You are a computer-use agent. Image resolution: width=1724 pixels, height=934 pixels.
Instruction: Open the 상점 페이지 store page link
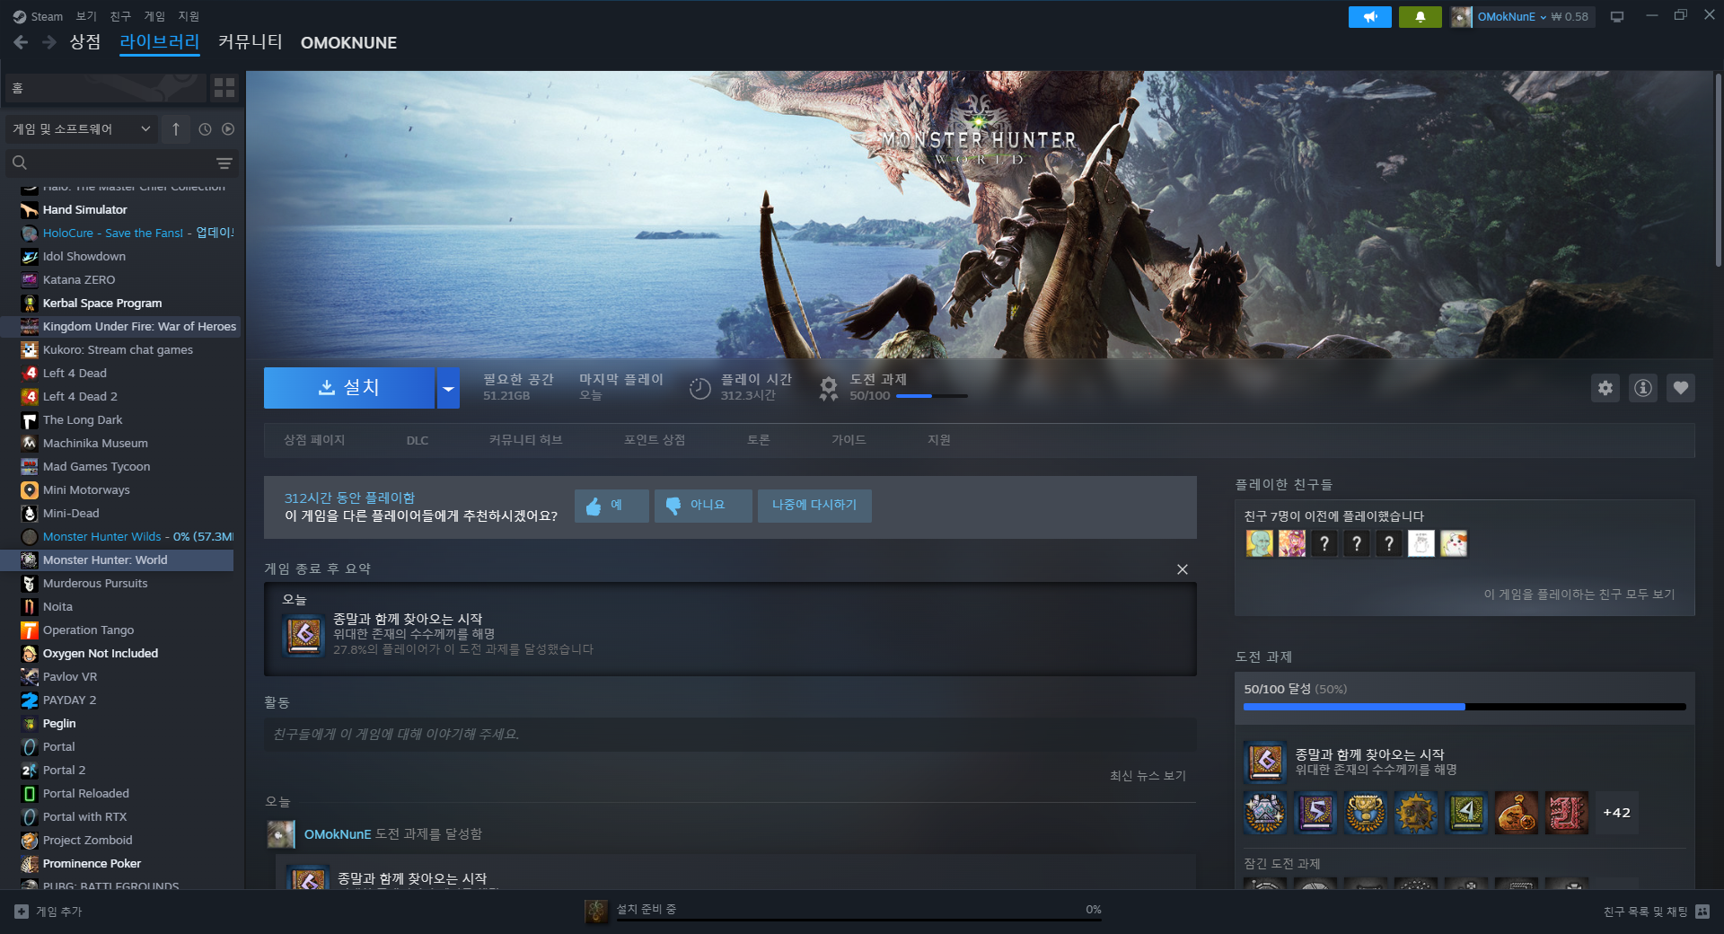(314, 440)
